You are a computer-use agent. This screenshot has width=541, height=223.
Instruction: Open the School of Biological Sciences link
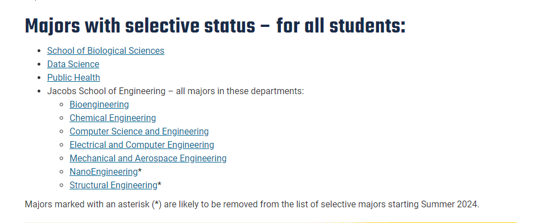(x=105, y=50)
